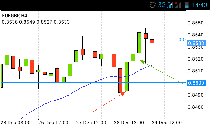Tap the tall green candle crossing the 0.8500 line
Image resolution: width=210 pixels, height=126 pixels.
[x=127, y=77]
